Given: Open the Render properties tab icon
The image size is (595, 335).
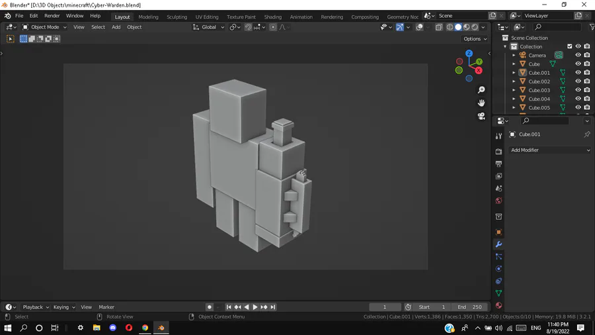Looking at the screenshot, I should coord(498,152).
